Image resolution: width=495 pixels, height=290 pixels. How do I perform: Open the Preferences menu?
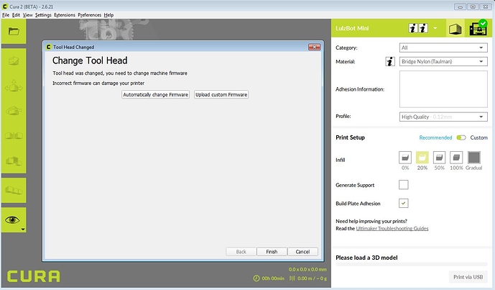point(89,15)
